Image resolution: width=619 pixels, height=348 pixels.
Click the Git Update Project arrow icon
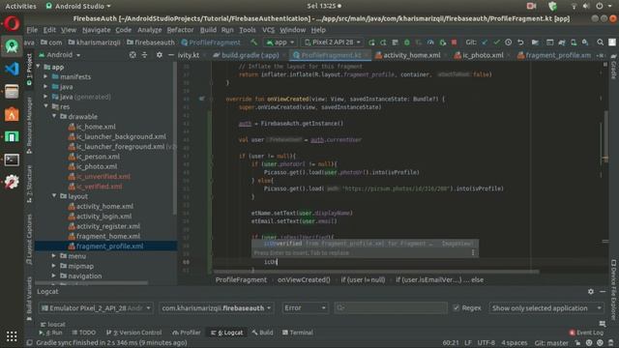tap(485, 43)
